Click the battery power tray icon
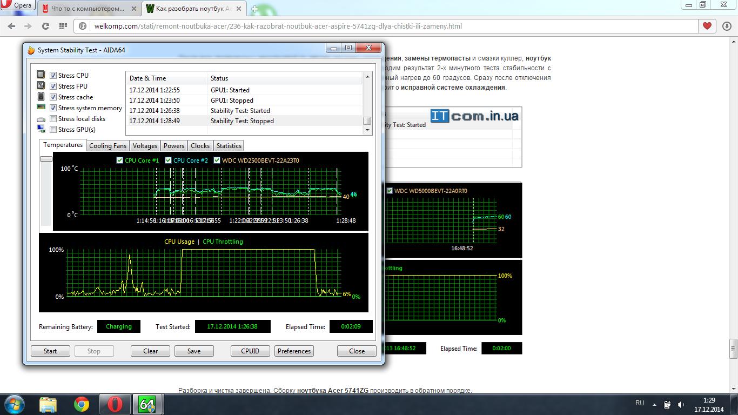Screen dimensions: 738x415 [x=667, y=404]
